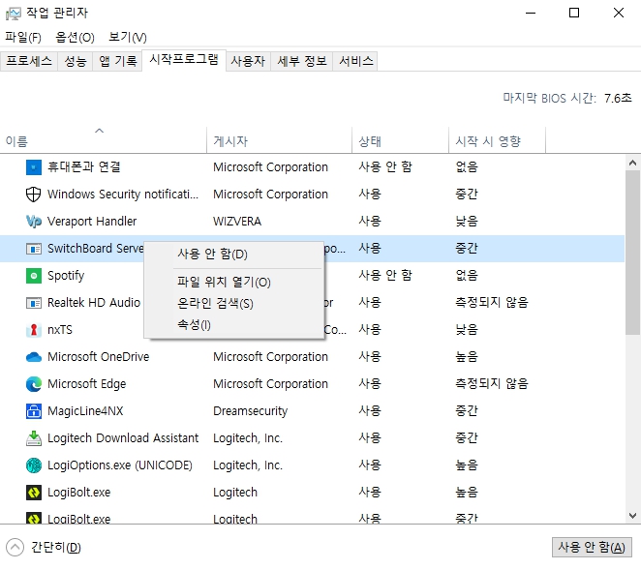Click the Realtek HD Audio icon
This screenshot has height=570, width=641.
point(34,303)
